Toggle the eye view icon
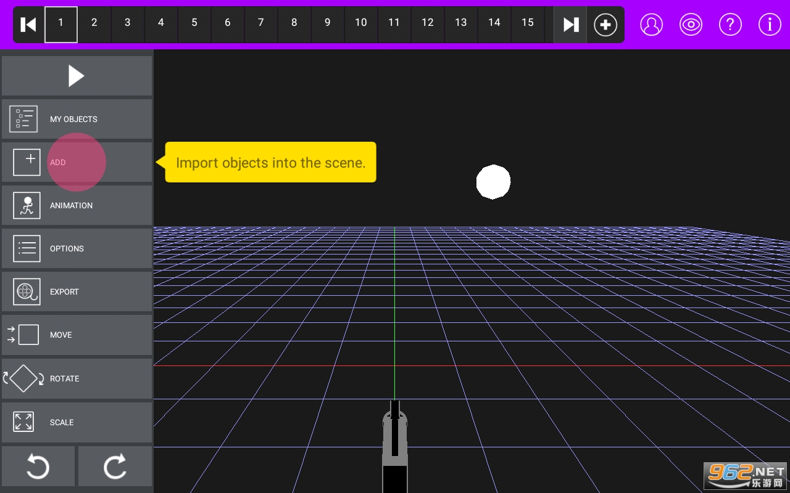Viewport: 790px width, 493px height. point(691,25)
